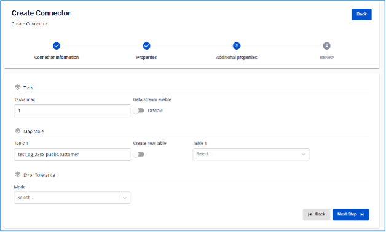
Task: Open the Error Tolerance Mode dropdown
Action: [73, 198]
